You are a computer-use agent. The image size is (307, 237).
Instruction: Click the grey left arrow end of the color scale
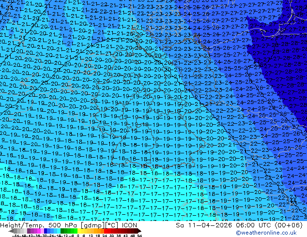11,231
